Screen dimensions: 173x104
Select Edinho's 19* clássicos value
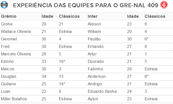[62, 61]
